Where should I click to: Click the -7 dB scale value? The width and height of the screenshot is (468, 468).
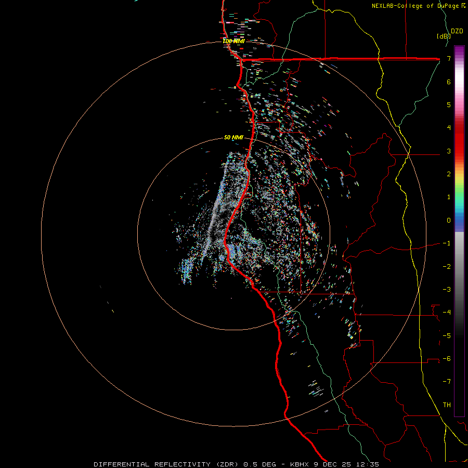coord(447,382)
